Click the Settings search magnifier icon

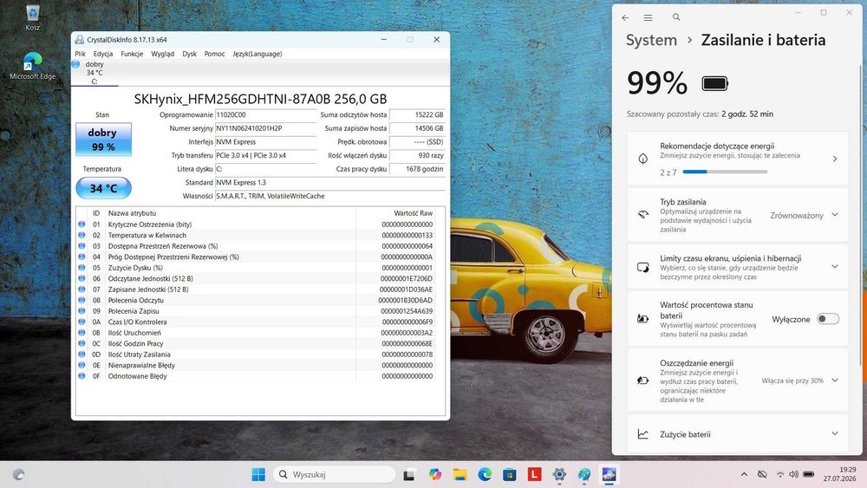tap(676, 17)
